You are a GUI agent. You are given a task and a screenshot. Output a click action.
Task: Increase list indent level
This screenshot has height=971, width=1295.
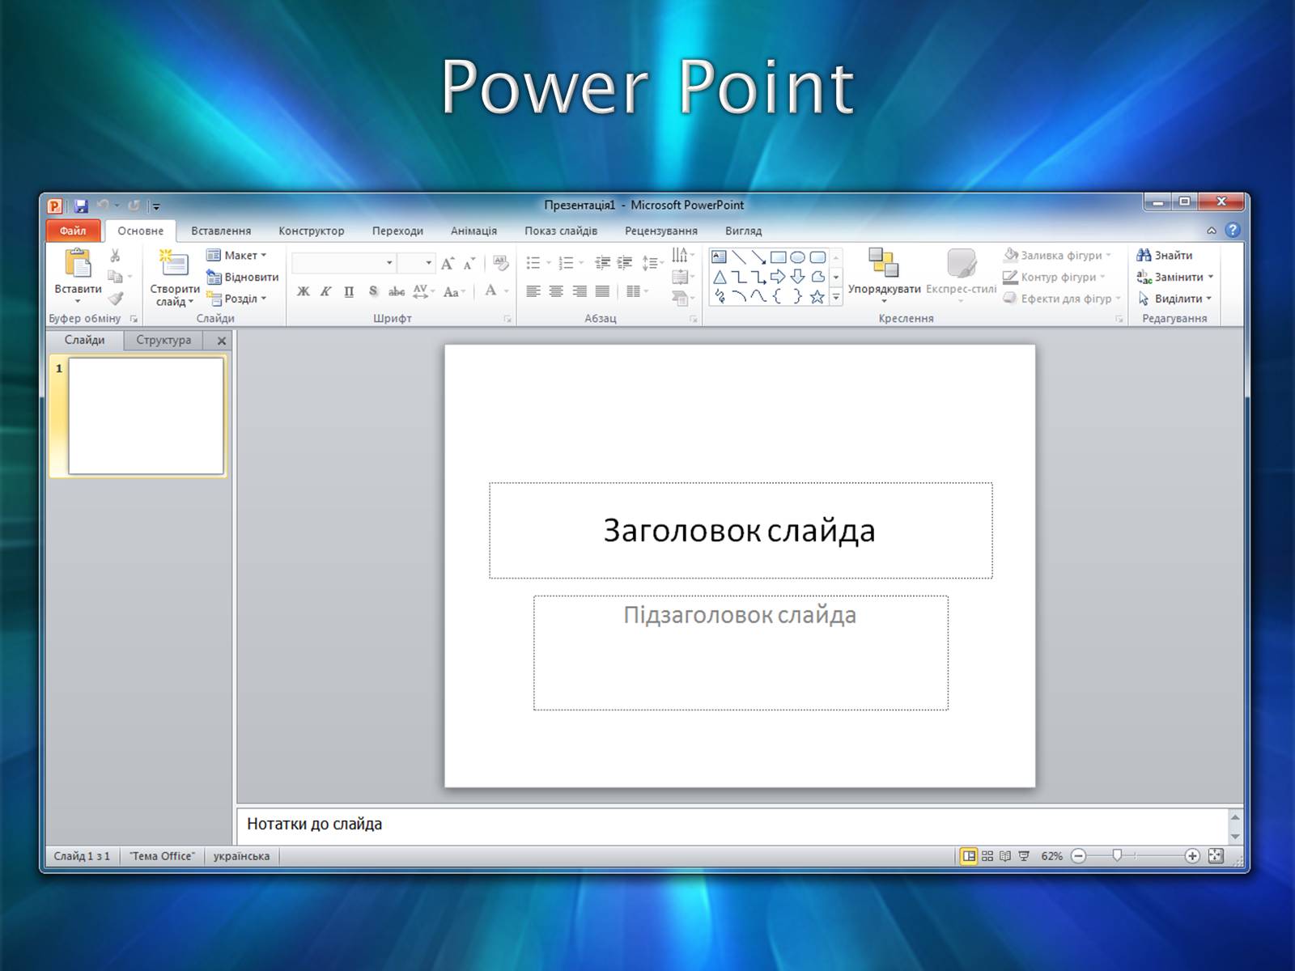625,263
